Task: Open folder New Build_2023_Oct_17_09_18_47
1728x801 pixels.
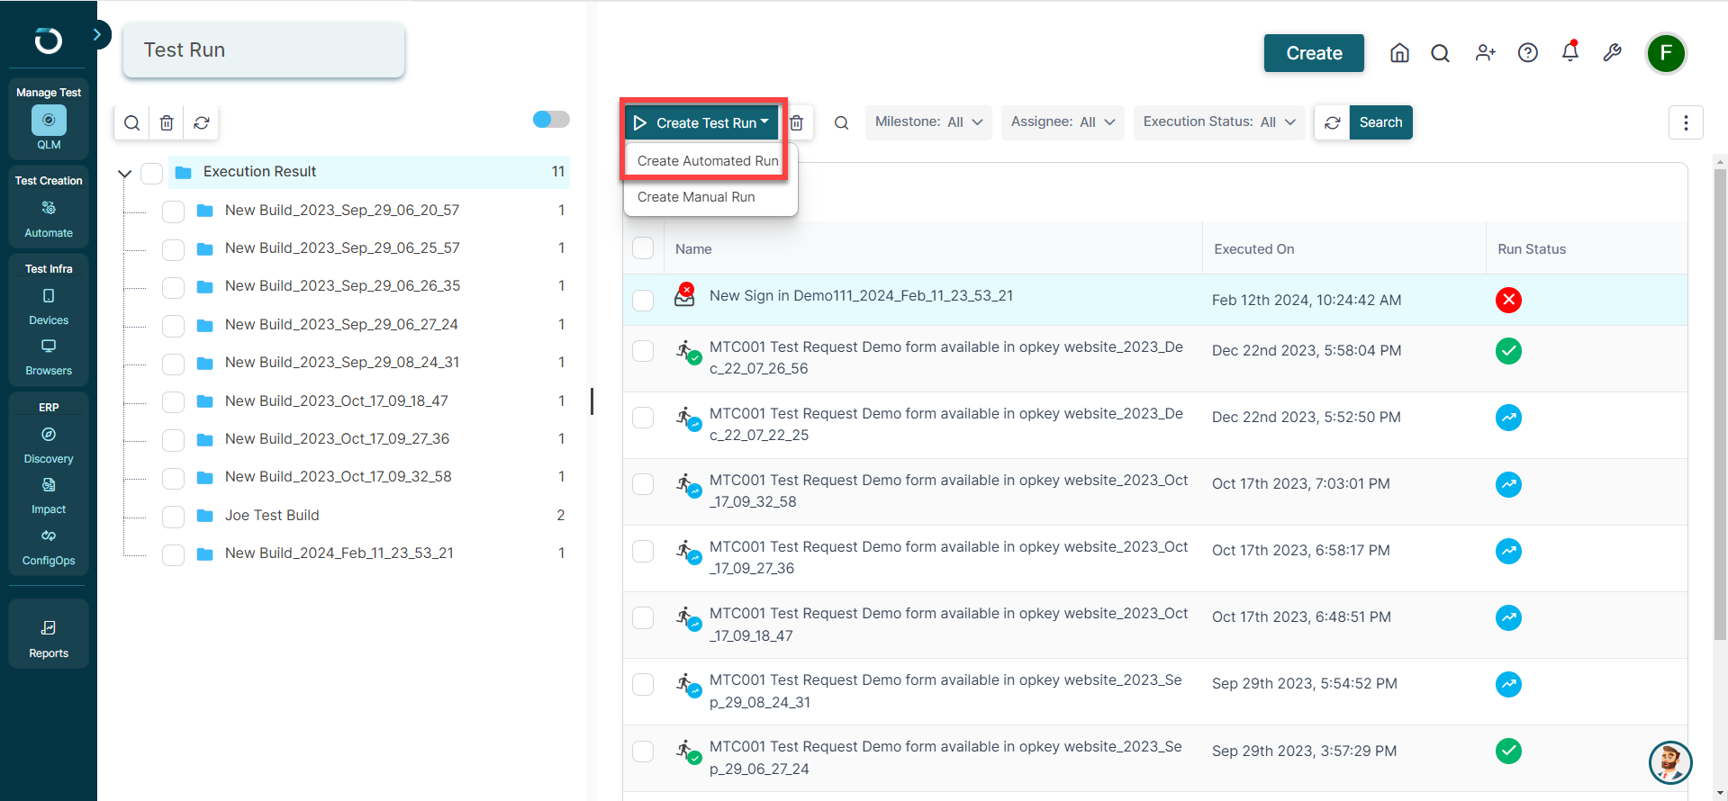Action: [x=336, y=401]
